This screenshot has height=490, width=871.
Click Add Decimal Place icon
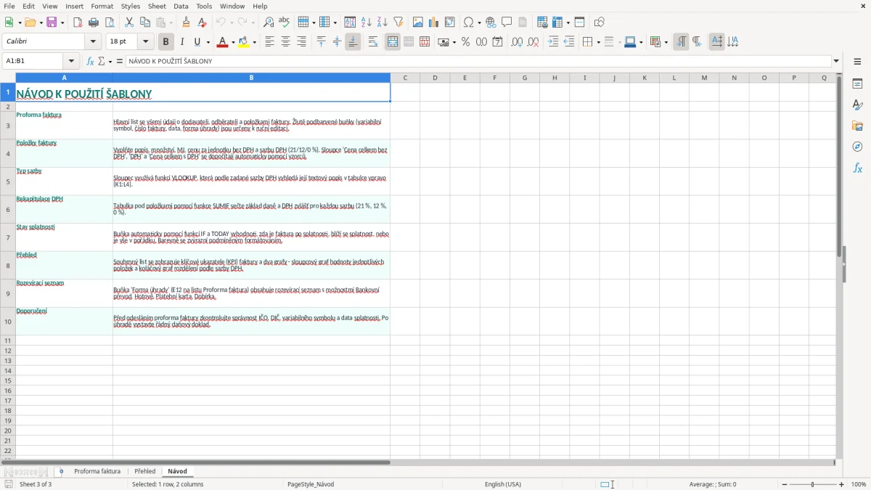[518, 42]
